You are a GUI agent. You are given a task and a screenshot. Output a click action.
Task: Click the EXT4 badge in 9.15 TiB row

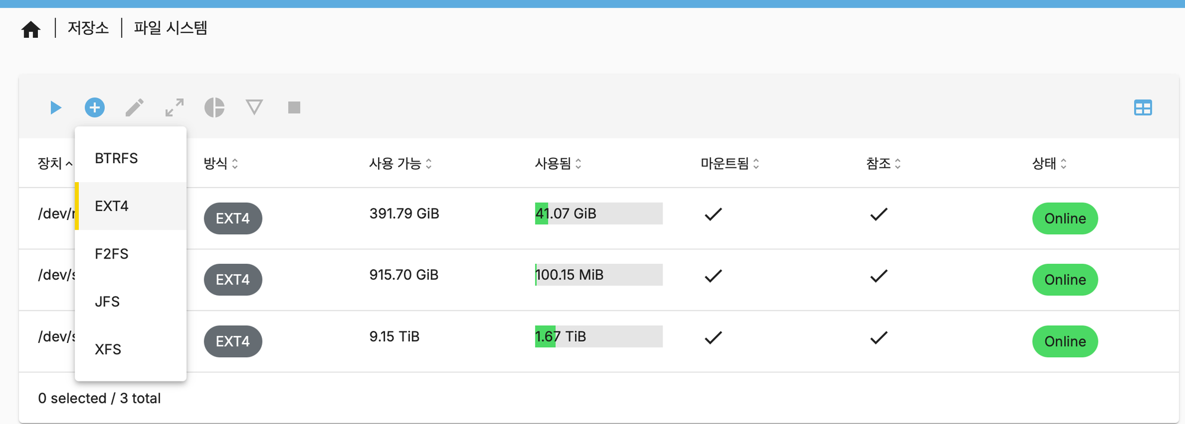[233, 341]
